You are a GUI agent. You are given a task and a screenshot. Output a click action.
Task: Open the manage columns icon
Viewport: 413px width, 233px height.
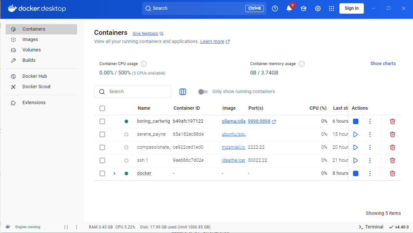(x=183, y=92)
